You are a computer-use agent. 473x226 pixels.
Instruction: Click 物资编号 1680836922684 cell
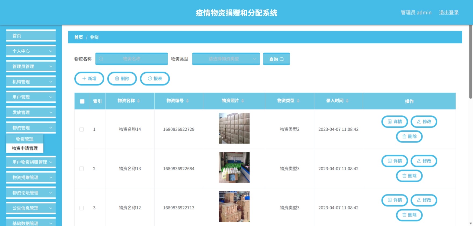pyautogui.click(x=179, y=169)
